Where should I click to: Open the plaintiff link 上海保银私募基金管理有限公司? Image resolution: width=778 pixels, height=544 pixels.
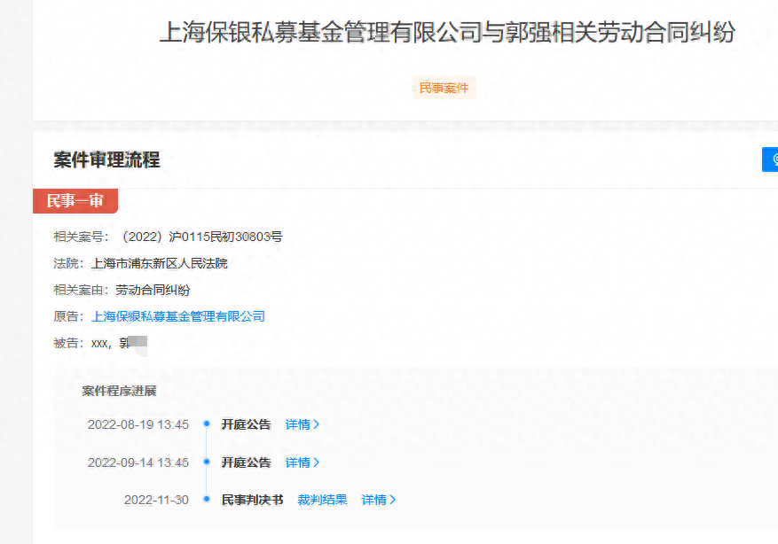[178, 316]
